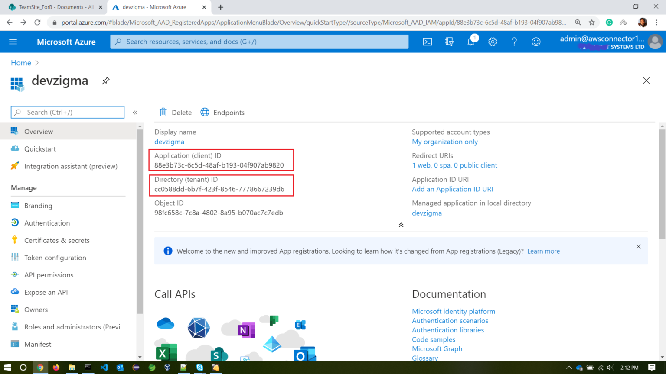Pin devzigma blade to dashboard

[105, 81]
